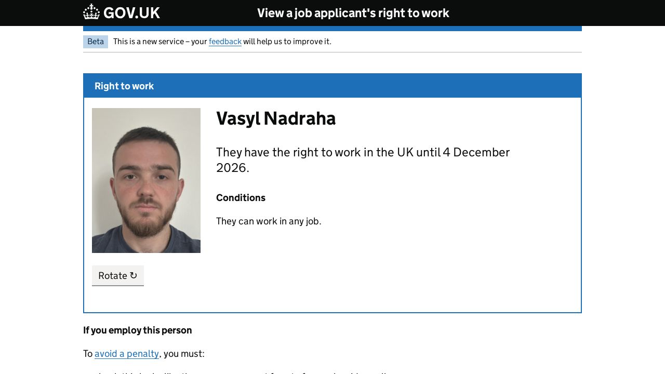Screen dimensions: 665x374
Task: Click the right to work statement text
Action: (363, 152)
